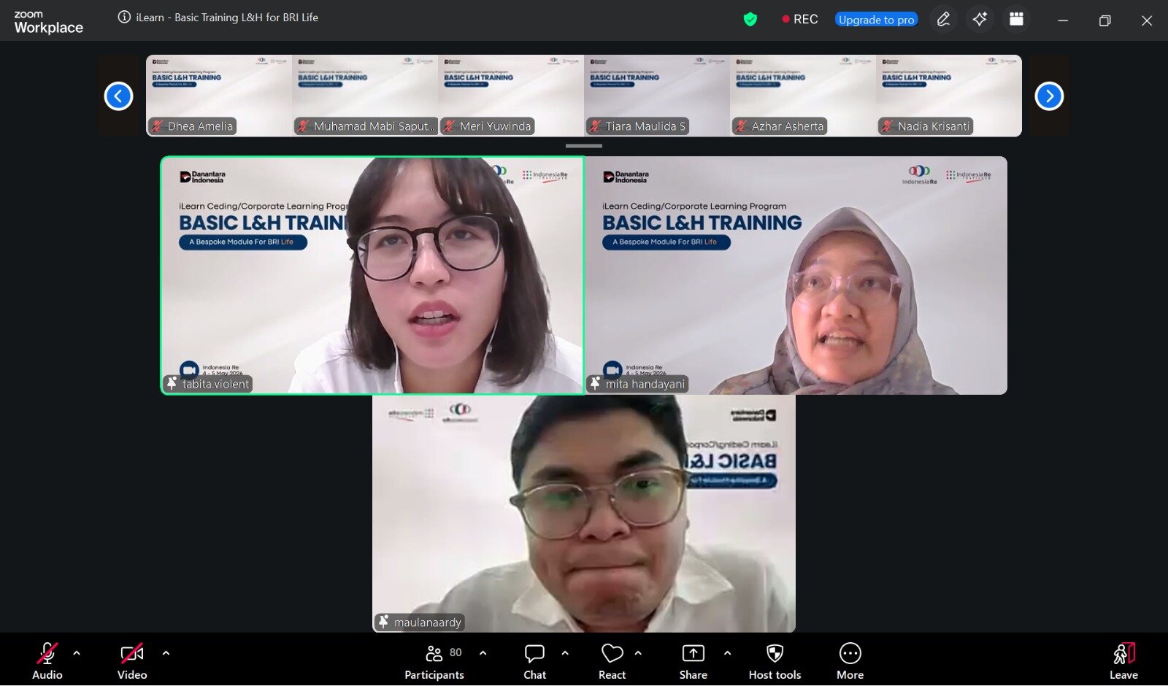Viewport: 1168px width, 686px height.
Task: Click tabita.violent's pinned video tile
Action: 372,275
